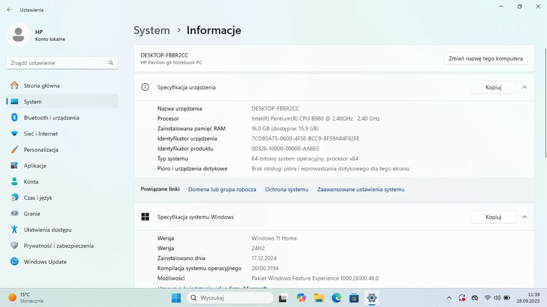Click the Windows 11 Home value
Viewport: 547px width, 307px height.
pyautogui.click(x=274, y=238)
